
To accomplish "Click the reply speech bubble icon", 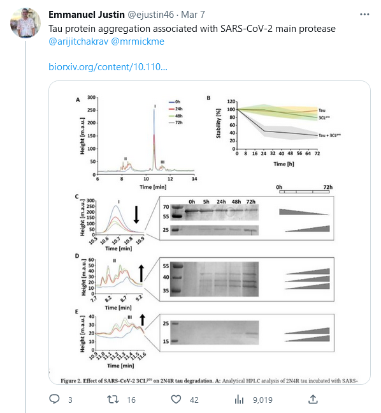I will (54, 400).
